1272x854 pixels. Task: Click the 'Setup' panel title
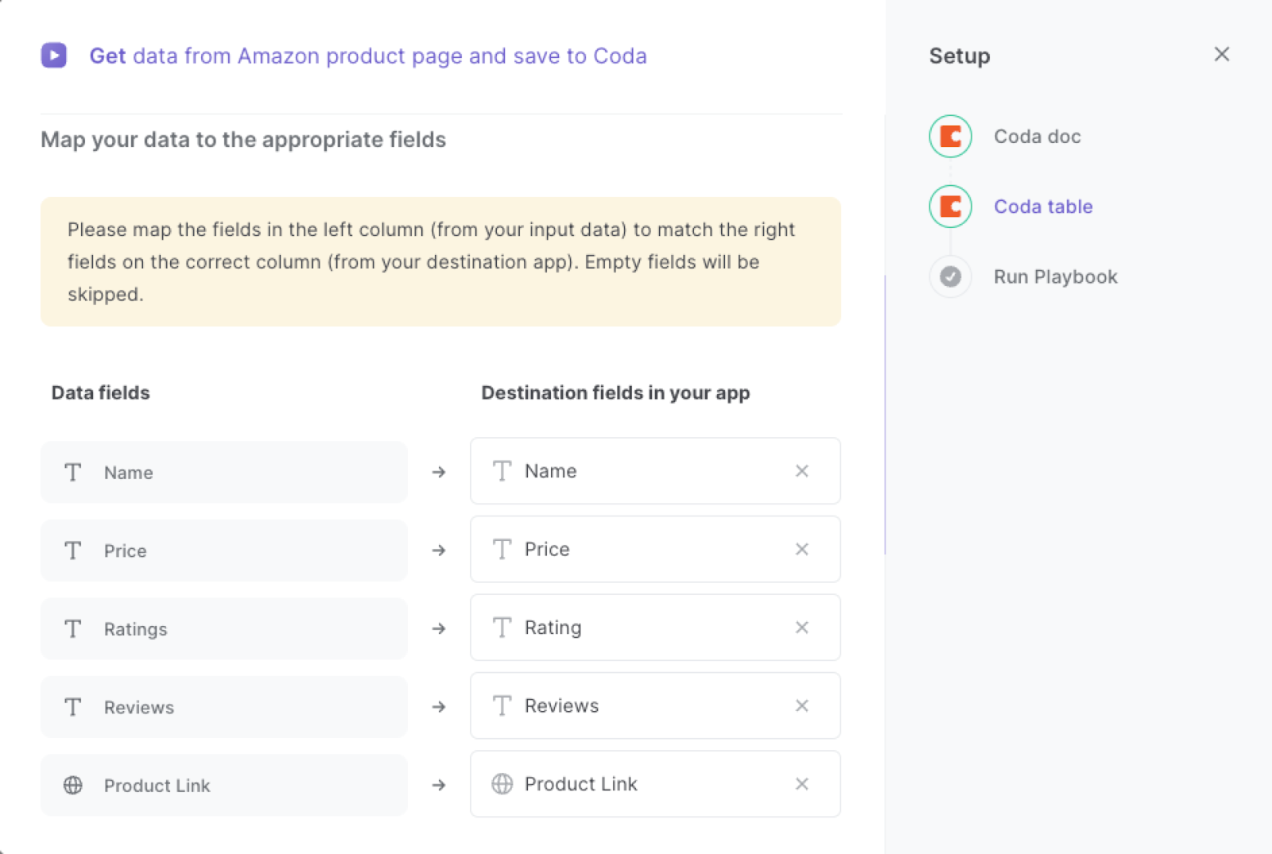tap(960, 56)
